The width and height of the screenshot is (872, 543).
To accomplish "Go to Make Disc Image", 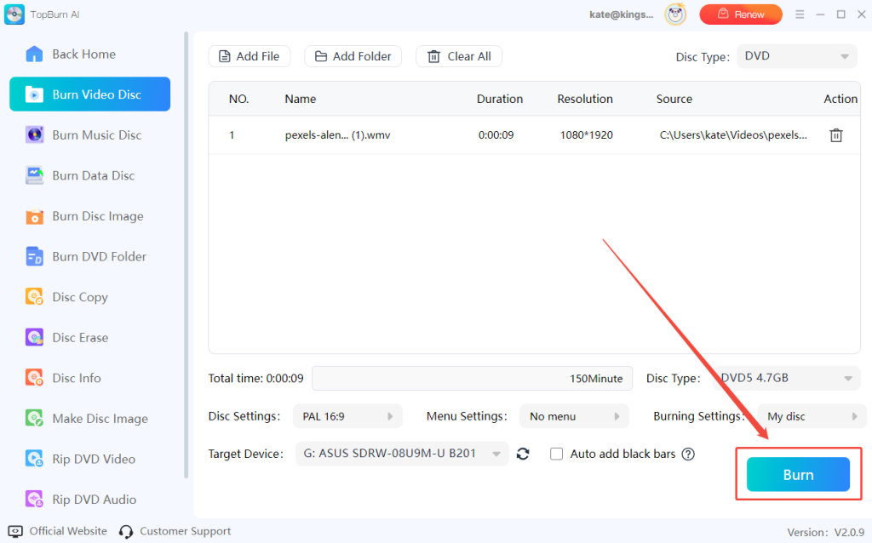I will tap(99, 419).
